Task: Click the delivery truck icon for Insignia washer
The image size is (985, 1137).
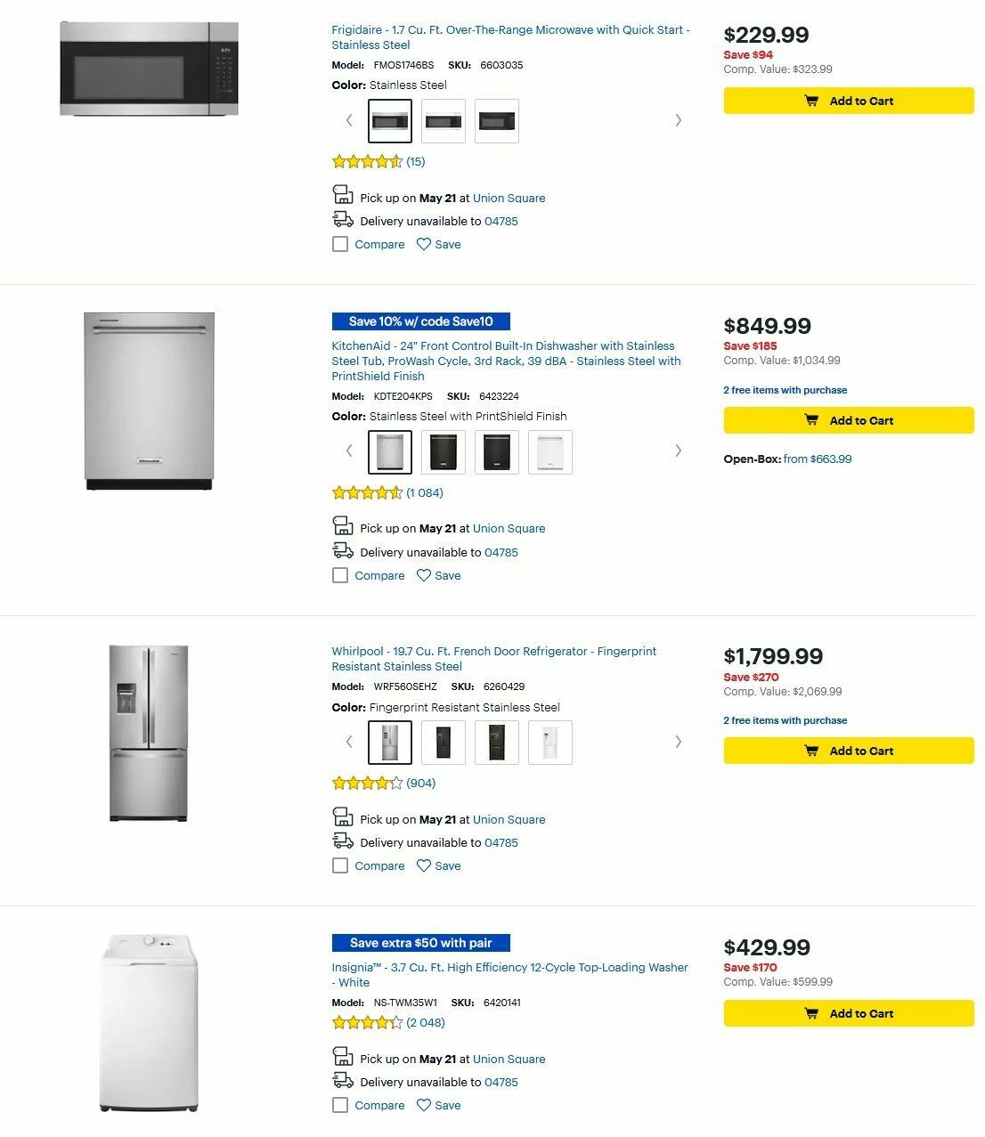Action: click(342, 1080)
